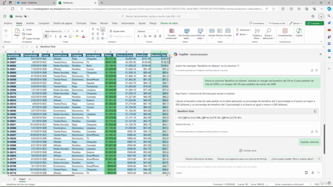Screen dimensions: 333x187
Task: Switch to the Insertar tab
Action: tap(30, 23)
